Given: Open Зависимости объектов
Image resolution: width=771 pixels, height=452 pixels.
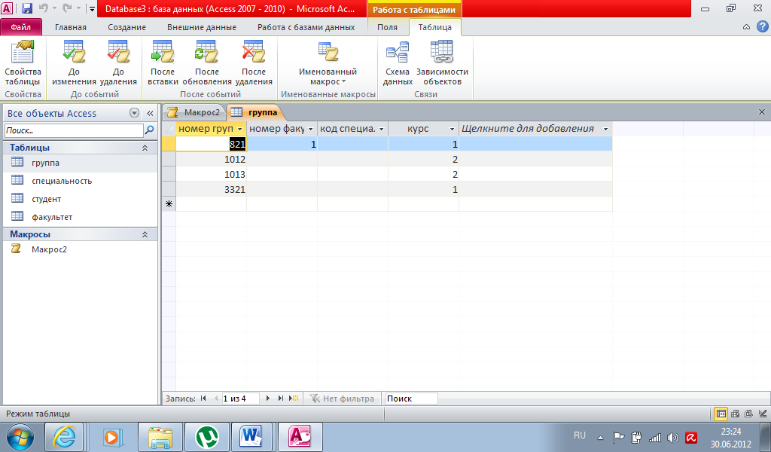Looking at the screenshot, I should (442, 63).
